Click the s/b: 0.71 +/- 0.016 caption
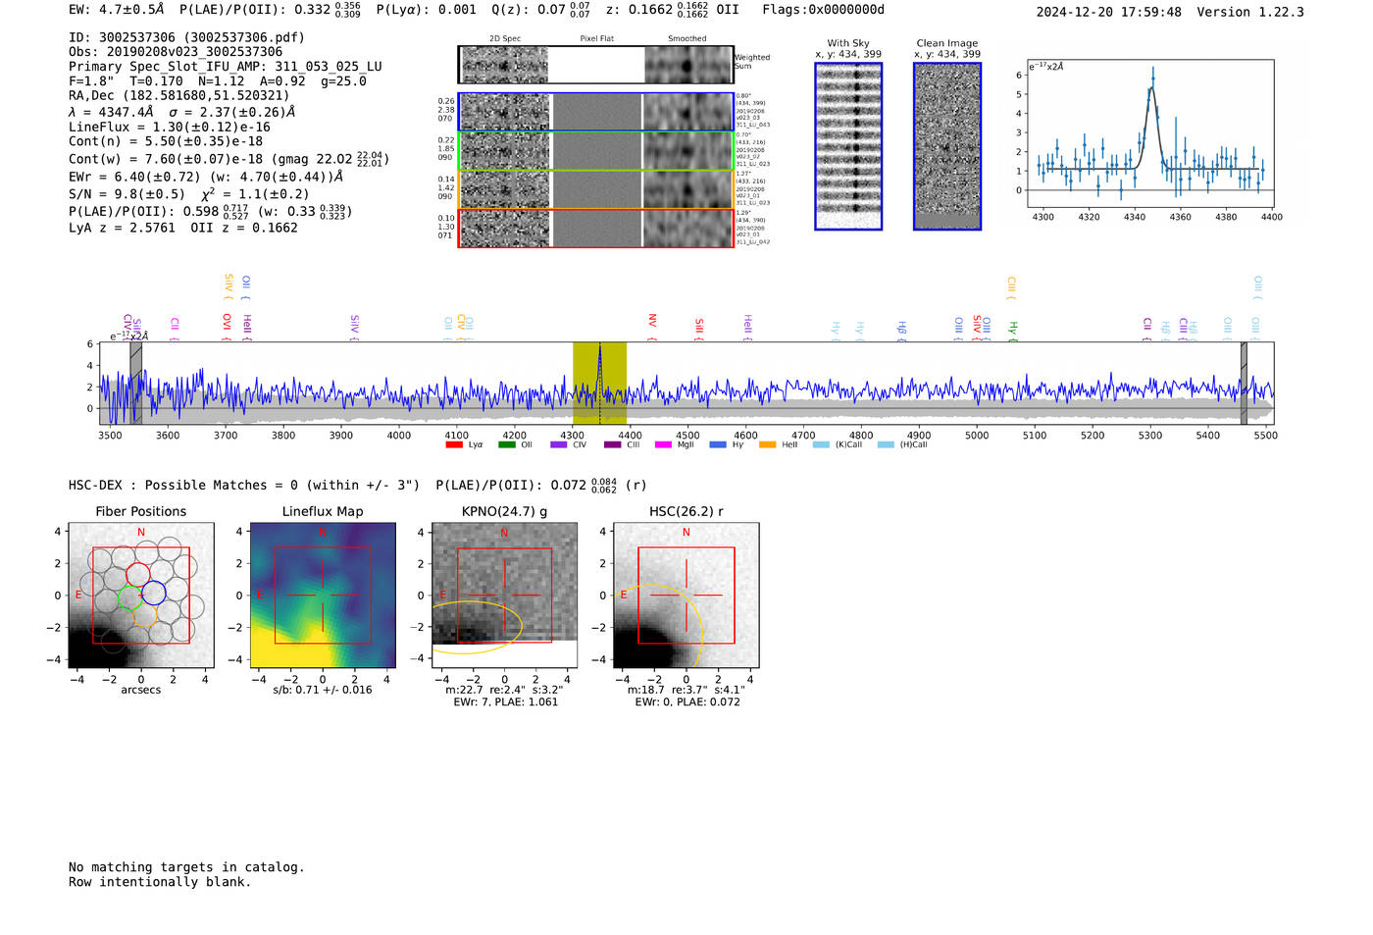 [323, 690]
